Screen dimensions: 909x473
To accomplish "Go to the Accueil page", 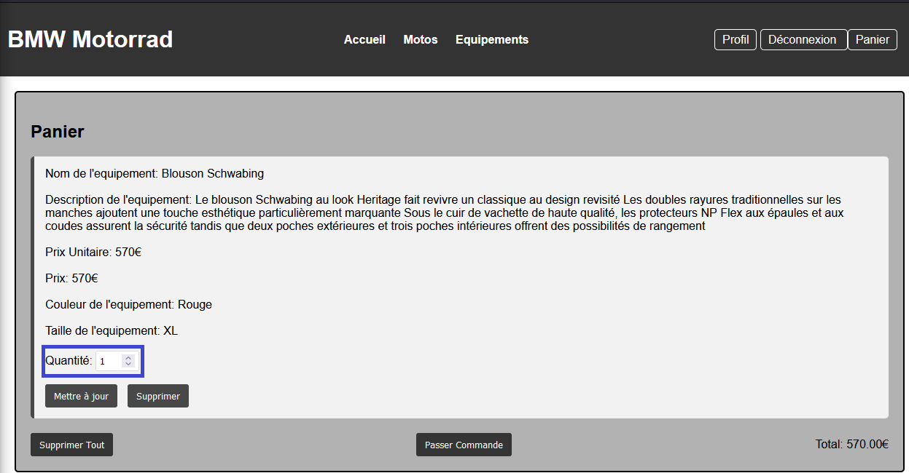I will tap(364, 39).
